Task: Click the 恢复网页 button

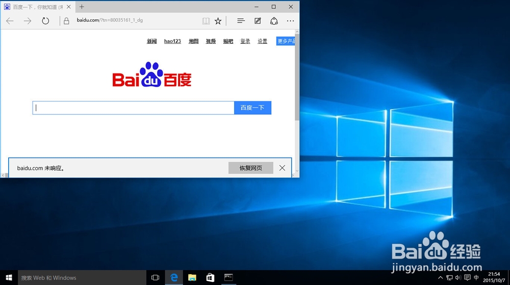Action: tap(251, 168)
